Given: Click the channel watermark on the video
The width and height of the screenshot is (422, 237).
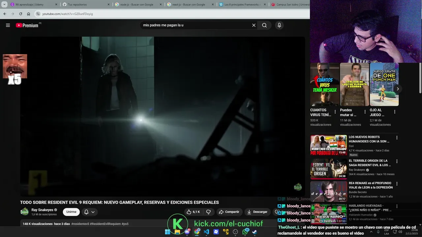Looking at the screenshot, I should point(298,187).
